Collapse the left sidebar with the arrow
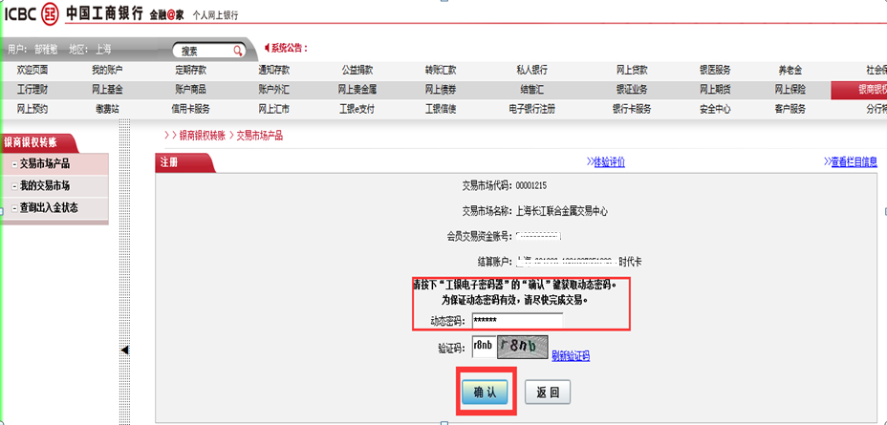 pos(125,351)
